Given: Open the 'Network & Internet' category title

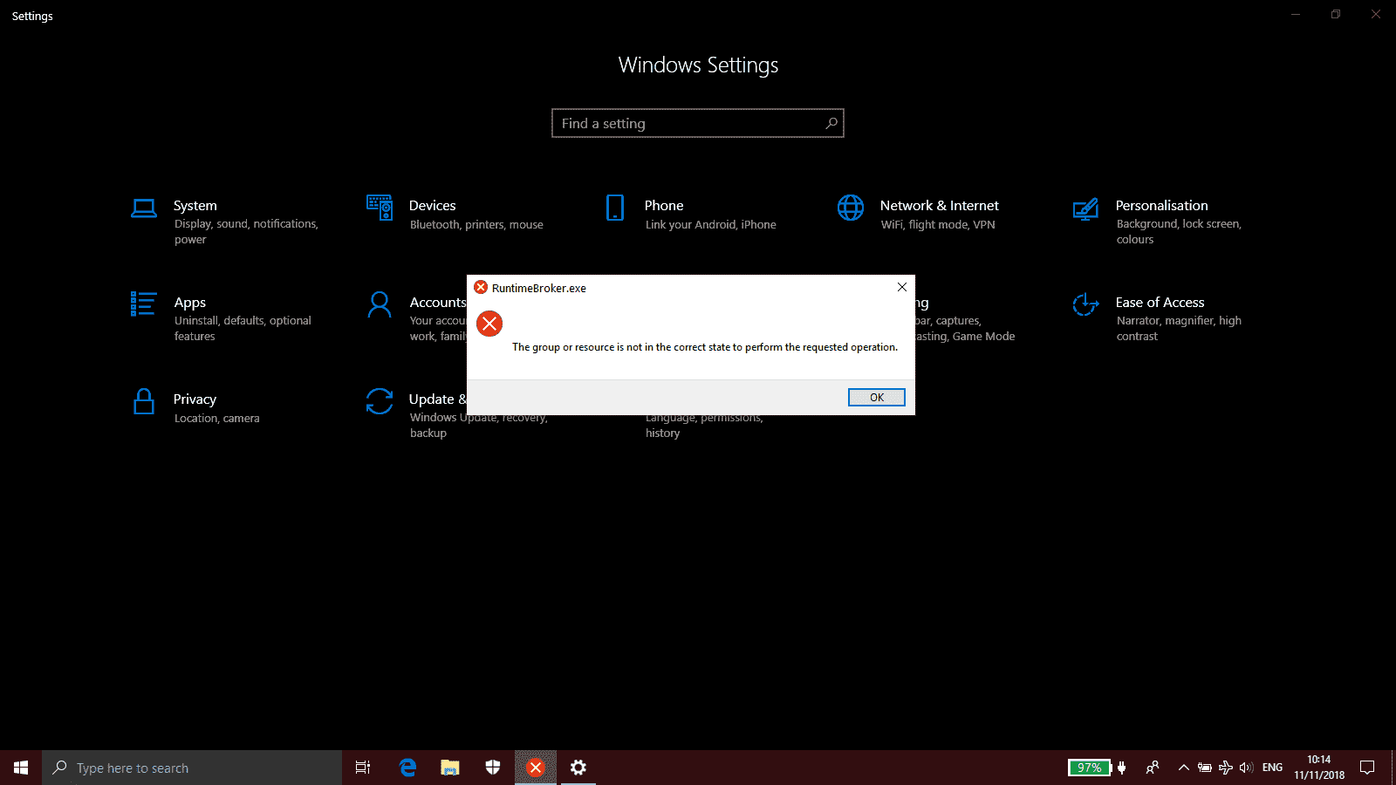Looking at the screenshot, I should coord(939,206).
